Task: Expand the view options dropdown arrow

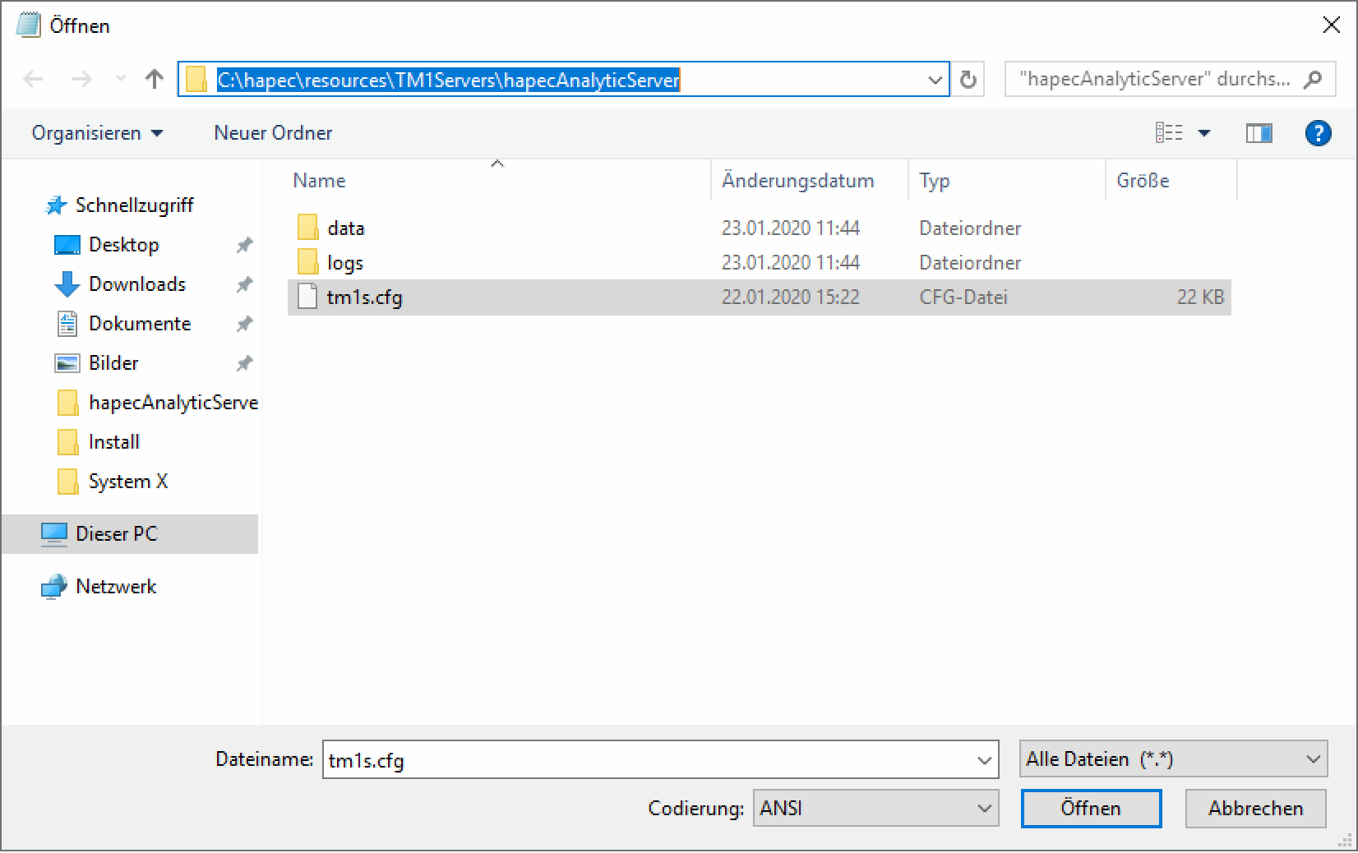Action: coord(1204,133)
